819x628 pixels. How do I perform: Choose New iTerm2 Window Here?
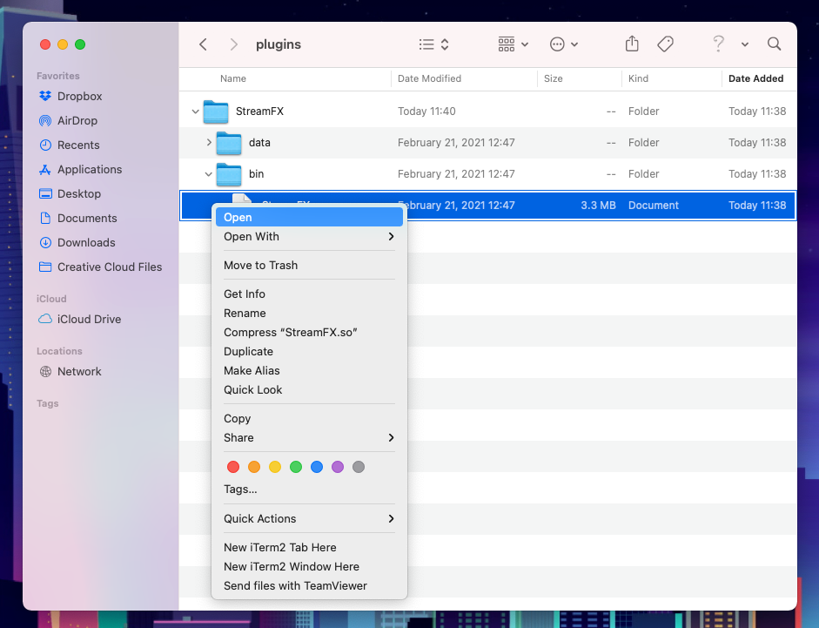[309, 567]
